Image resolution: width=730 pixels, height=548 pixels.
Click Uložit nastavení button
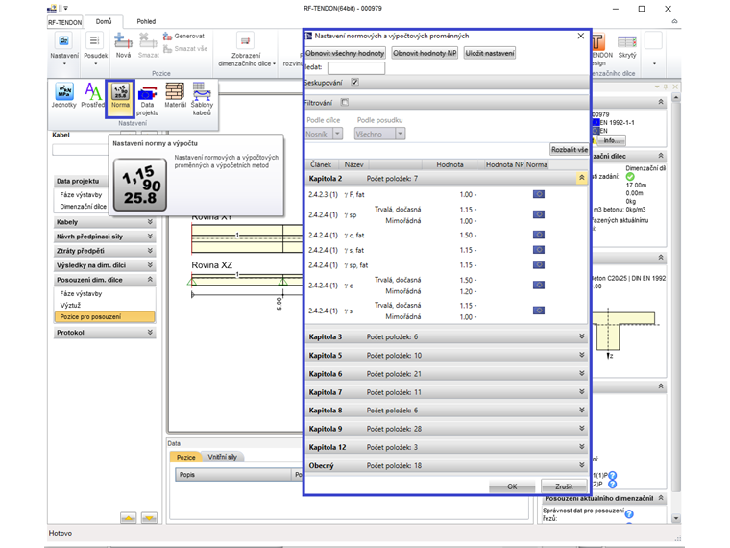(490, 53)
